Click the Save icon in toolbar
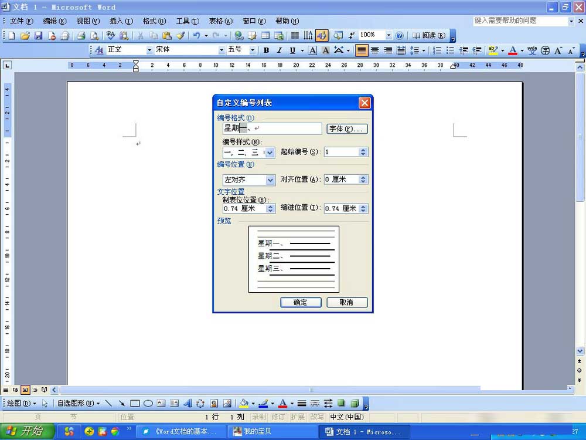 [38, 36]
